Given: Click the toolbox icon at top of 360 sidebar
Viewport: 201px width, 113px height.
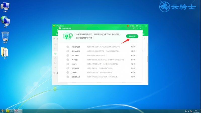Looking at the screenshot, I should click(x=54, y=39).
